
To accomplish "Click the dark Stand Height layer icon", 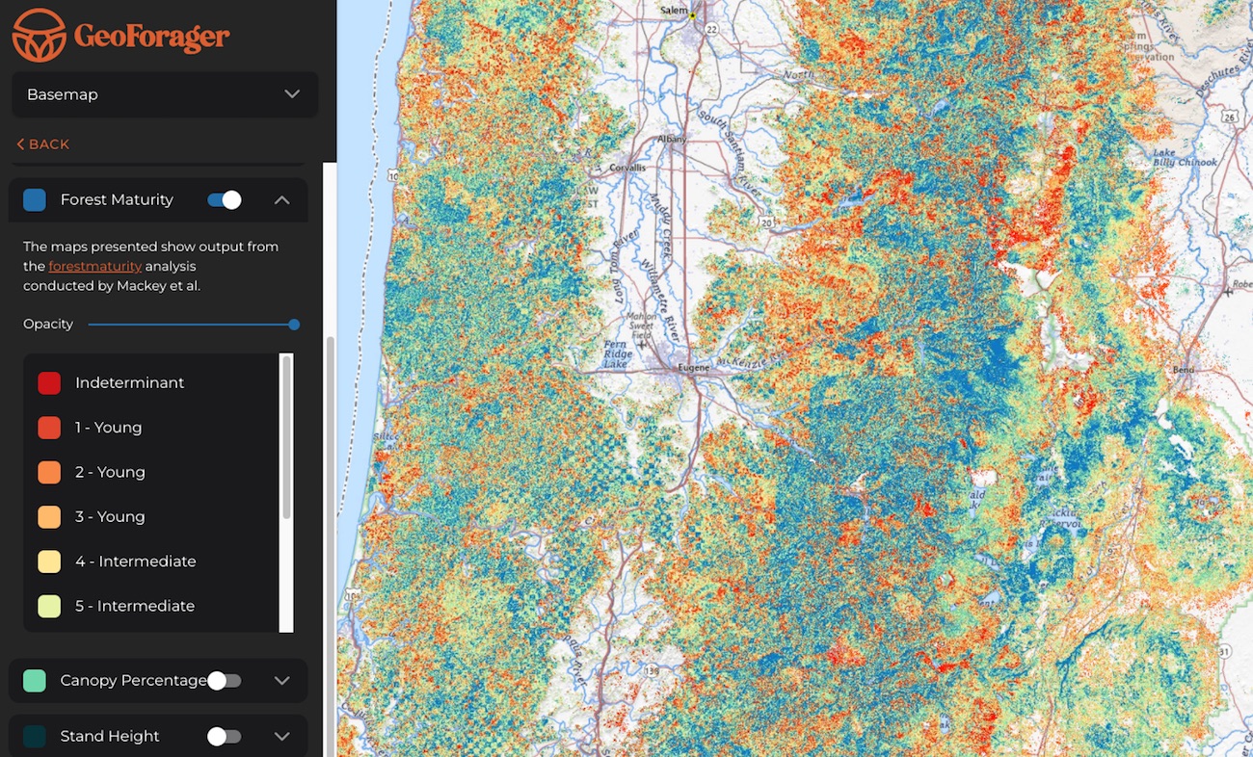I will [x=35, y=737].
